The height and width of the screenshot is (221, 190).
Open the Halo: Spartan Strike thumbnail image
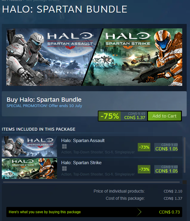(x=29, y=169)
